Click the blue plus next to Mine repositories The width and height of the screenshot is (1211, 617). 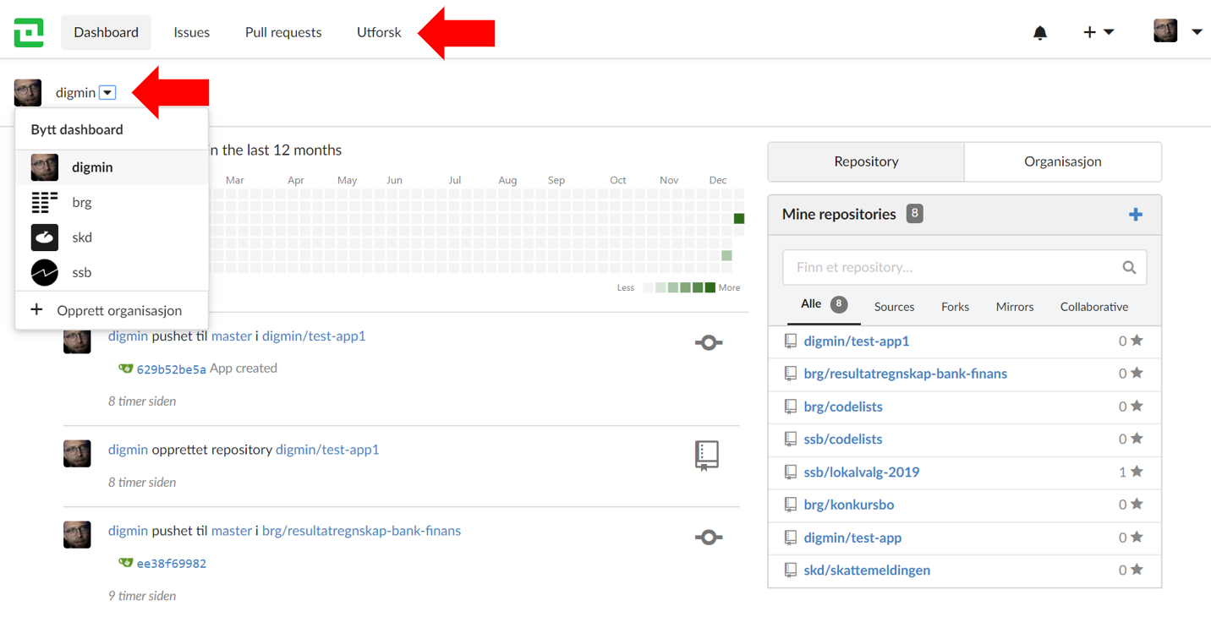(1135, 215)
